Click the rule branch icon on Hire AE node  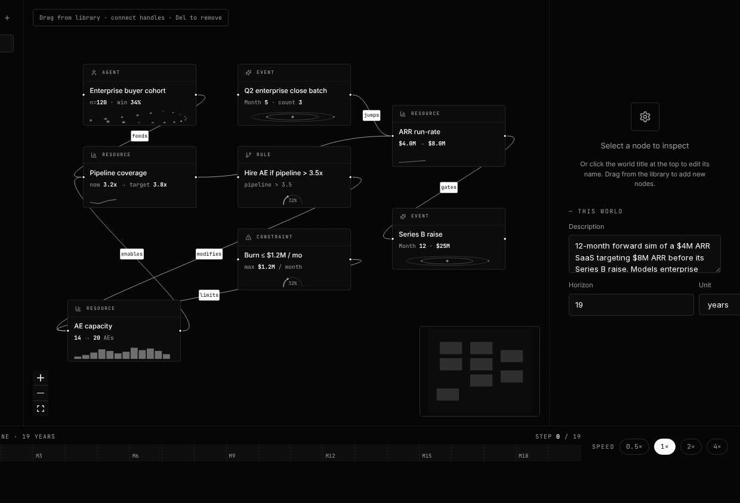tap(248, 155)
